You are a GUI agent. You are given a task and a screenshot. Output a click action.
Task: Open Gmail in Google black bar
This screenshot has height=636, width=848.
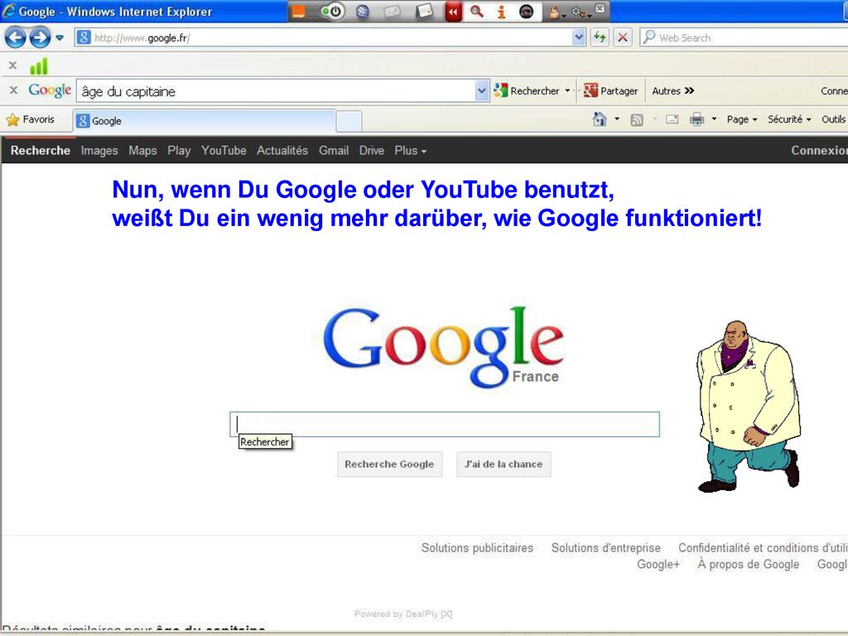tap(334, 151)
